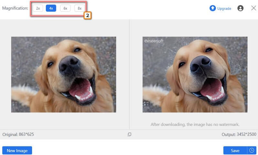
Task: Click the upscaled output dog image
Action: 195,75
